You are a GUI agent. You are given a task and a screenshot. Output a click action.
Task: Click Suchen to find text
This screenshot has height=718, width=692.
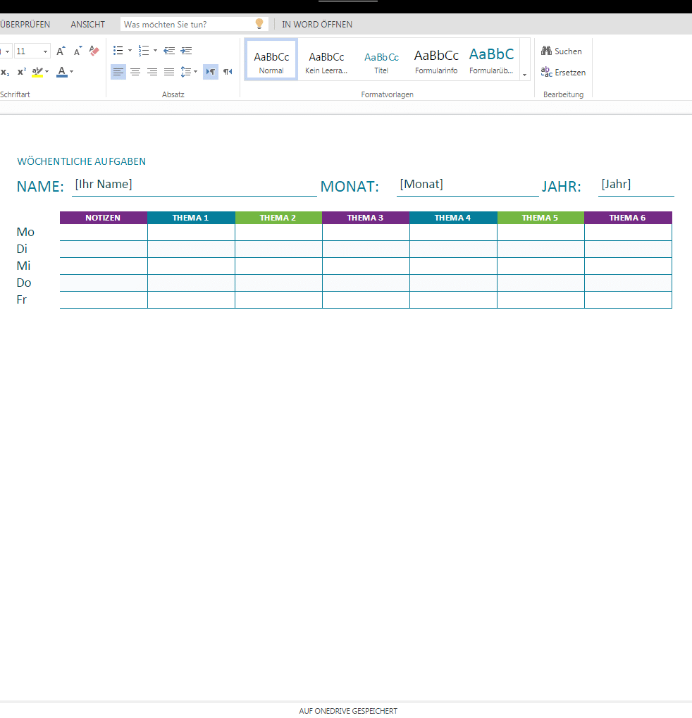562,51
